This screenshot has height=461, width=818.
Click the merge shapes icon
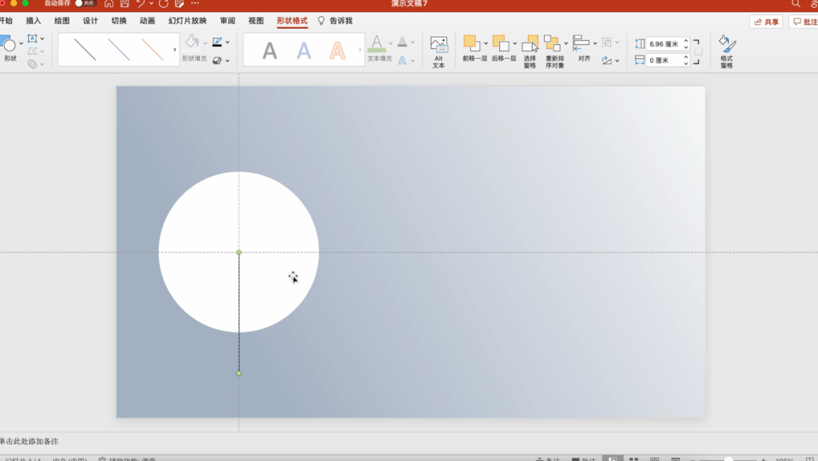[x=33, y=64]
